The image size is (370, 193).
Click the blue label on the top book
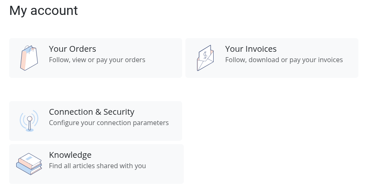click(29, 158)
